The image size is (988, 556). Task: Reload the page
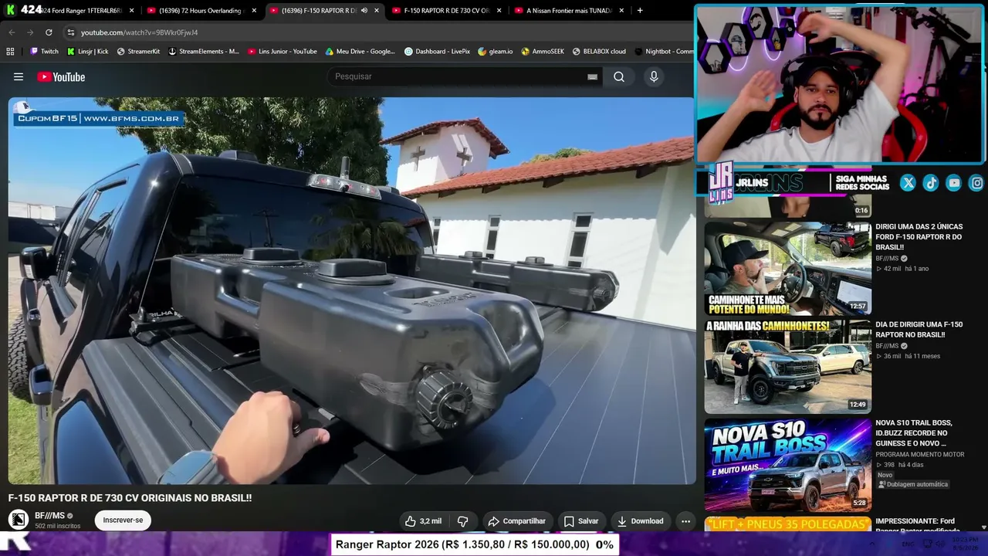(x=49, y=32)
